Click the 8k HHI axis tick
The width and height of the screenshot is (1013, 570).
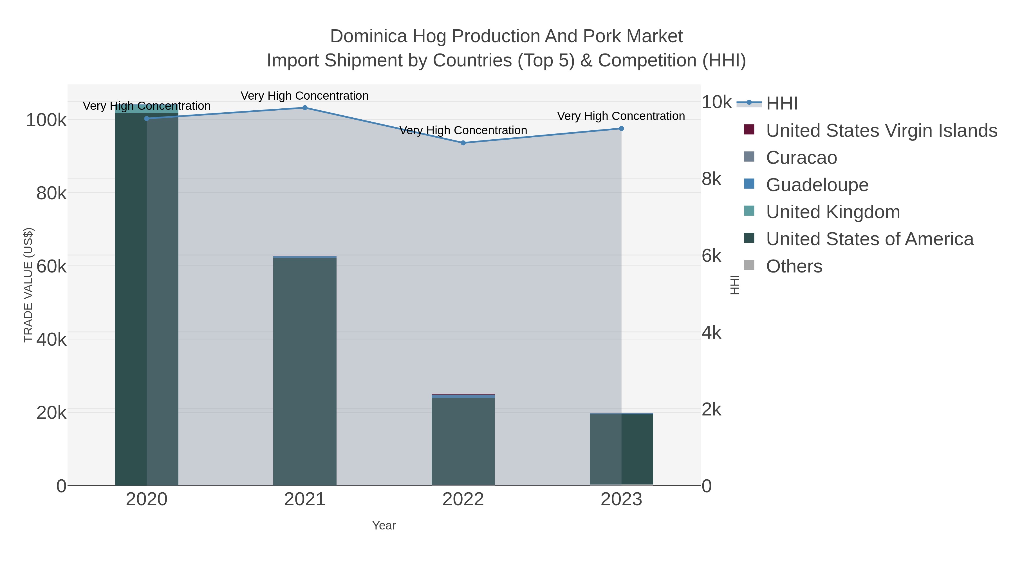pyautogui.click(x=711, y=179)
